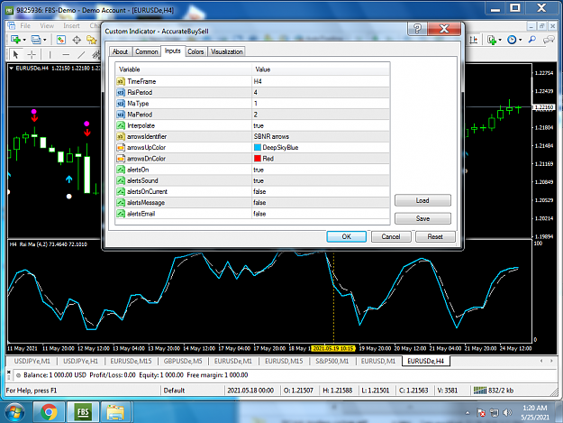The width and height of the screenshot is (563, 423).
Task: Select the MaPeriod value 2
Action: (321, 115)
